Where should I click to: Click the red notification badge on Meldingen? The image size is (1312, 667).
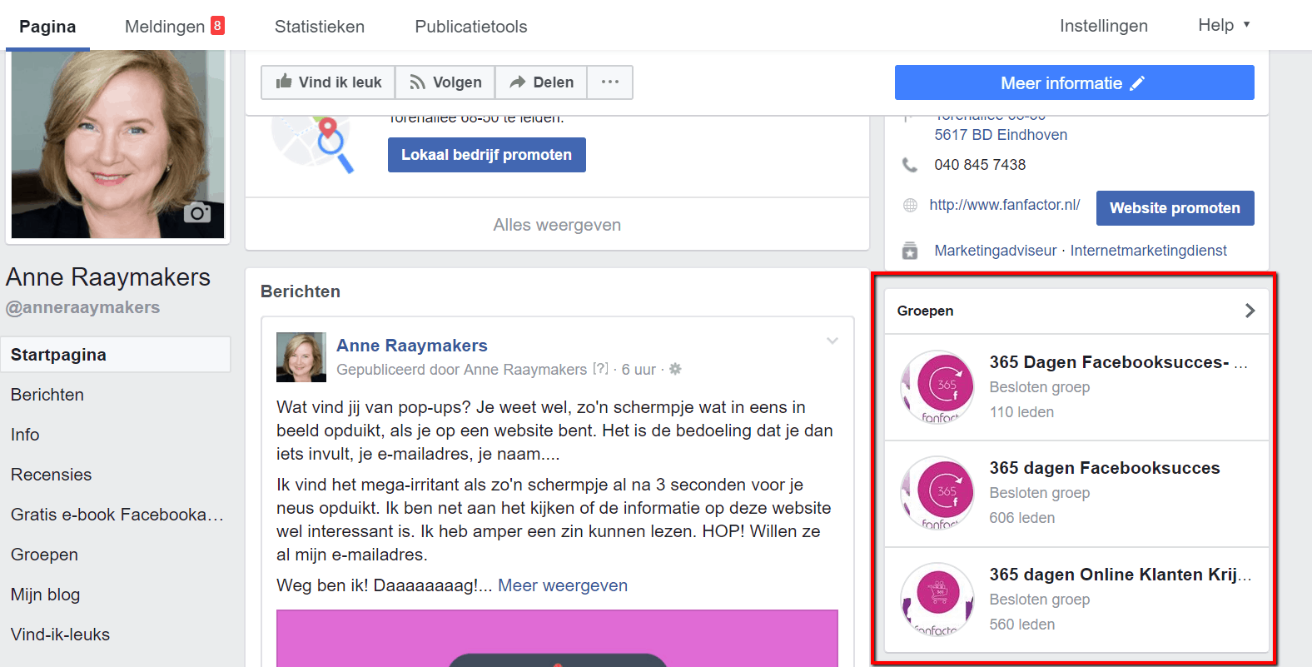(217, 26)
